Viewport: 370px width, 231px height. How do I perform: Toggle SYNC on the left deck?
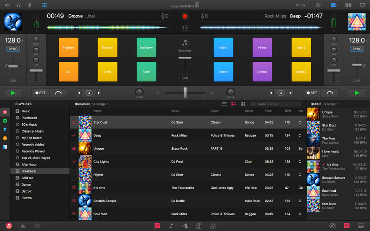(x=13, y=49)
